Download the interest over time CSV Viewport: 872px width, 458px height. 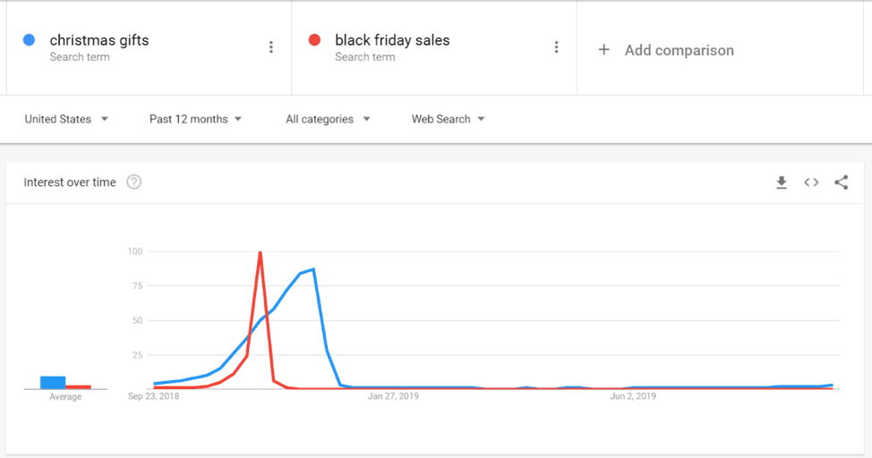coord(782,182)
